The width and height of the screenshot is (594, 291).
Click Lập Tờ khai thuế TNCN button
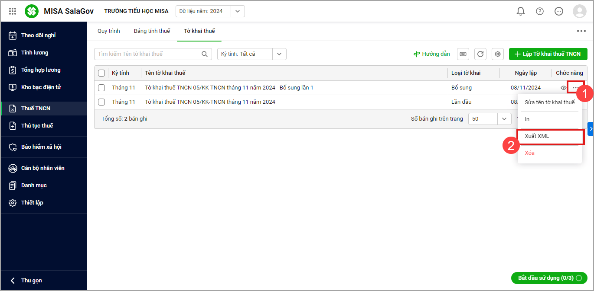coord(548,54)
